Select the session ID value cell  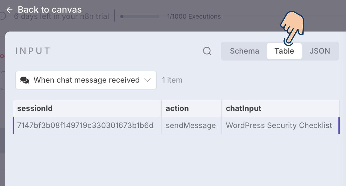click(x=85, y=125)
